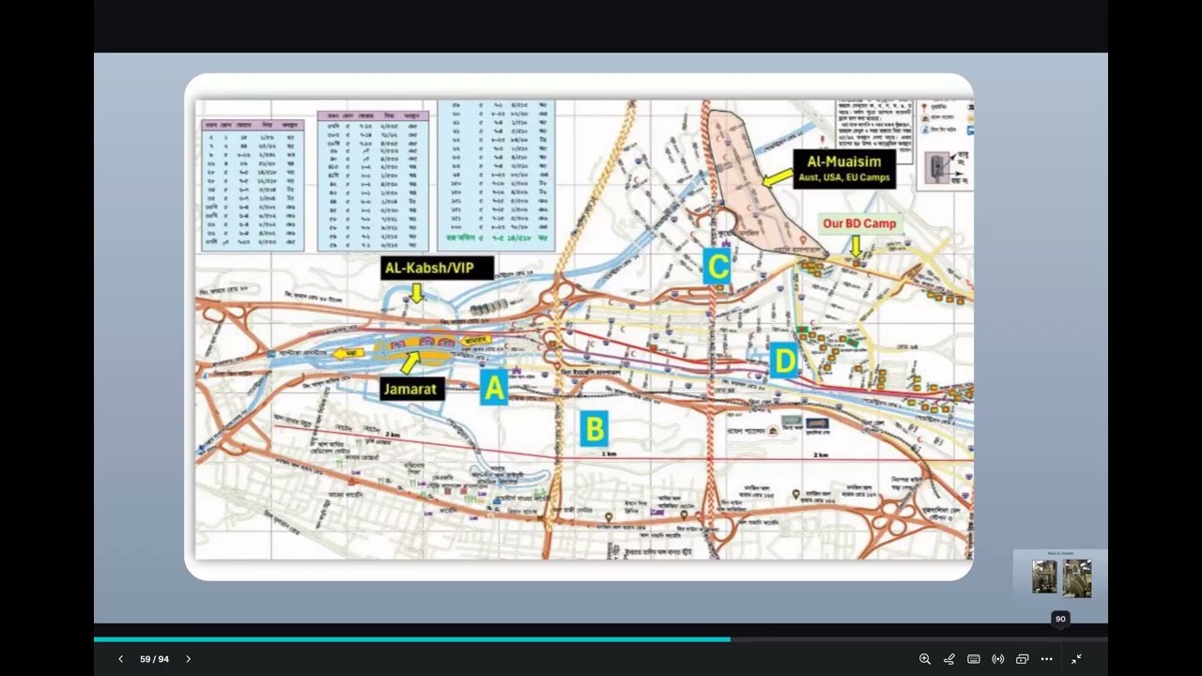Click the Our BD Camp label
1202x676 pixels.
click(859, 223)
